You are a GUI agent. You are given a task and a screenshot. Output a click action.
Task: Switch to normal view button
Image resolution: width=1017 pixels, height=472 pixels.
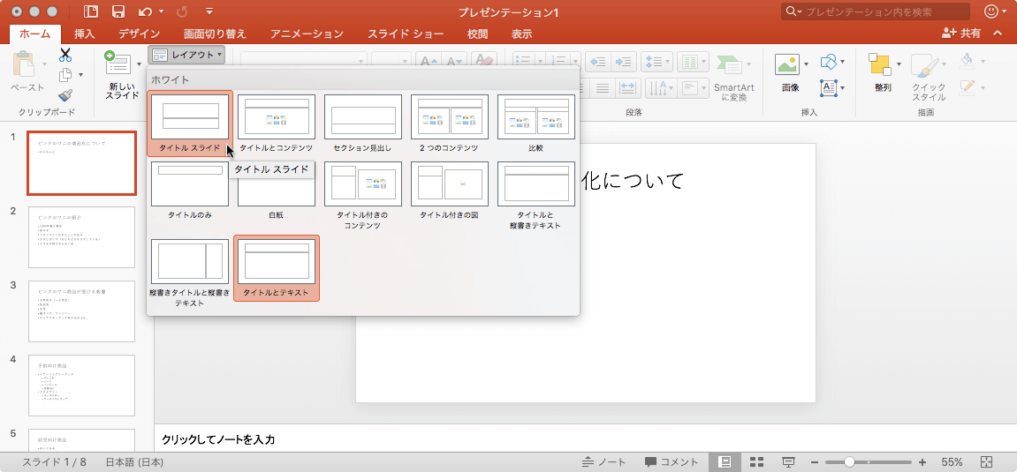tap(725, 462)
